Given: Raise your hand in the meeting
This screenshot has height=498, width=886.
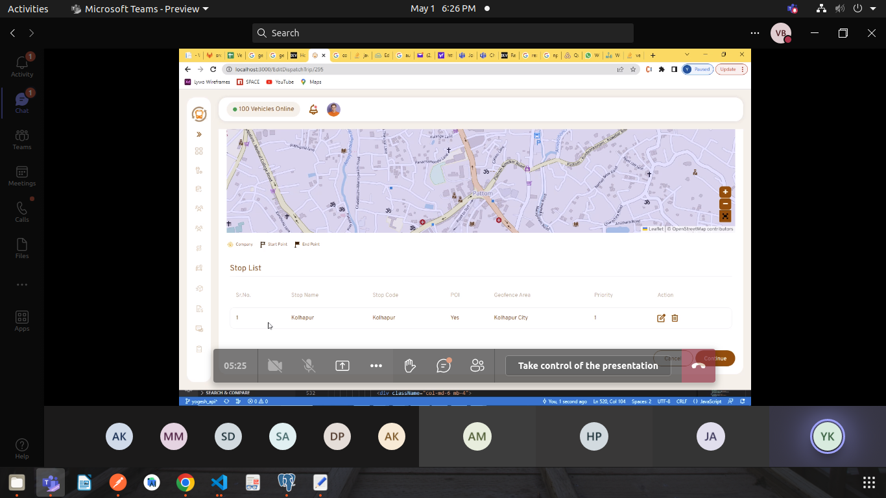Looking at the screenshot, I should click(410, 366).
